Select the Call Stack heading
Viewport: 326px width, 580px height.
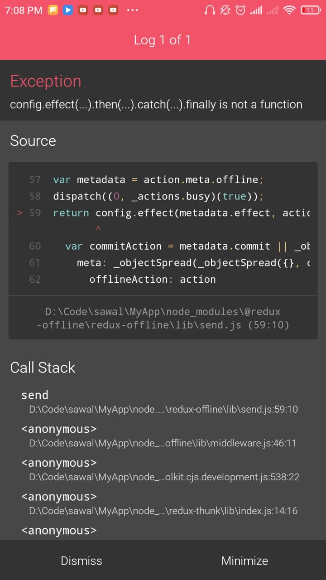[x=43, y=367]
